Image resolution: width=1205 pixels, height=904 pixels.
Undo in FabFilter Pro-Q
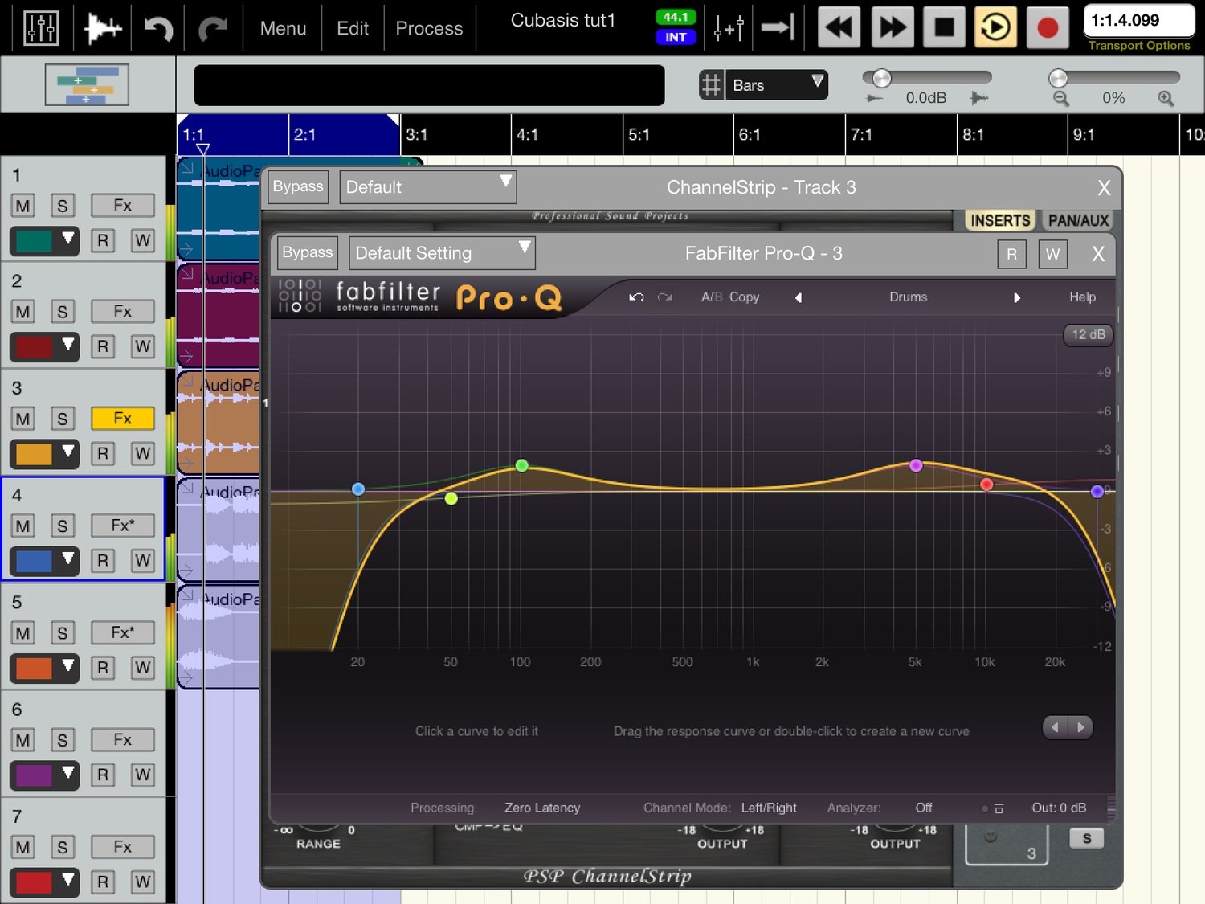[636, 297]
